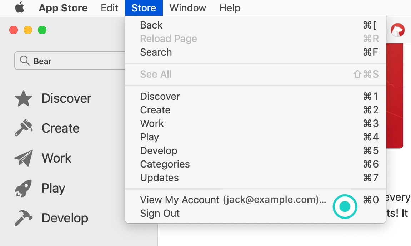Click Sign Out in the Store menu
The height and width of the screenshot is (246, 411).
coord(160,214)
